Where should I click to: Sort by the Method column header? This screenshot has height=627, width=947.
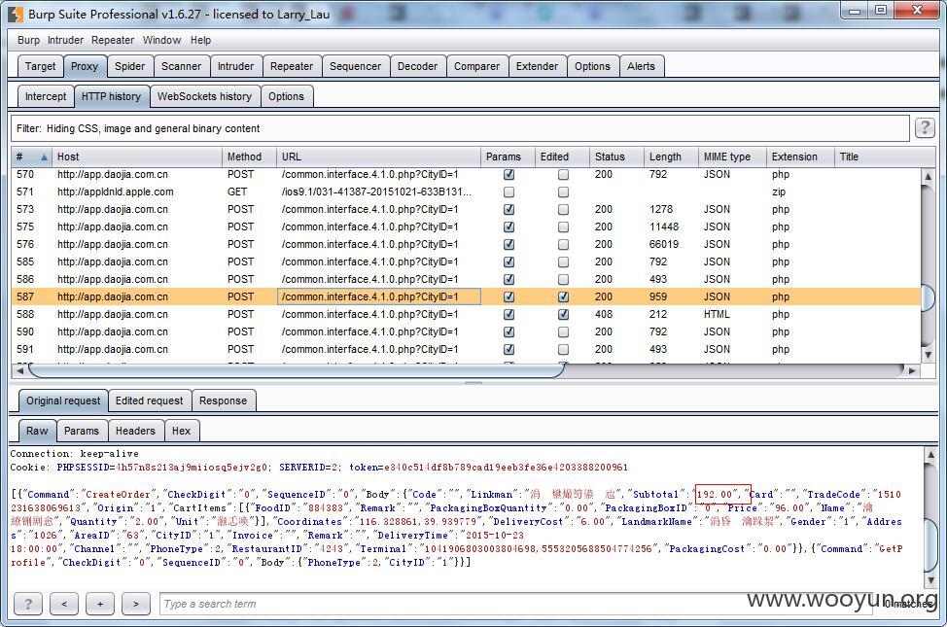pyautogui.click(x=250, y=157)
